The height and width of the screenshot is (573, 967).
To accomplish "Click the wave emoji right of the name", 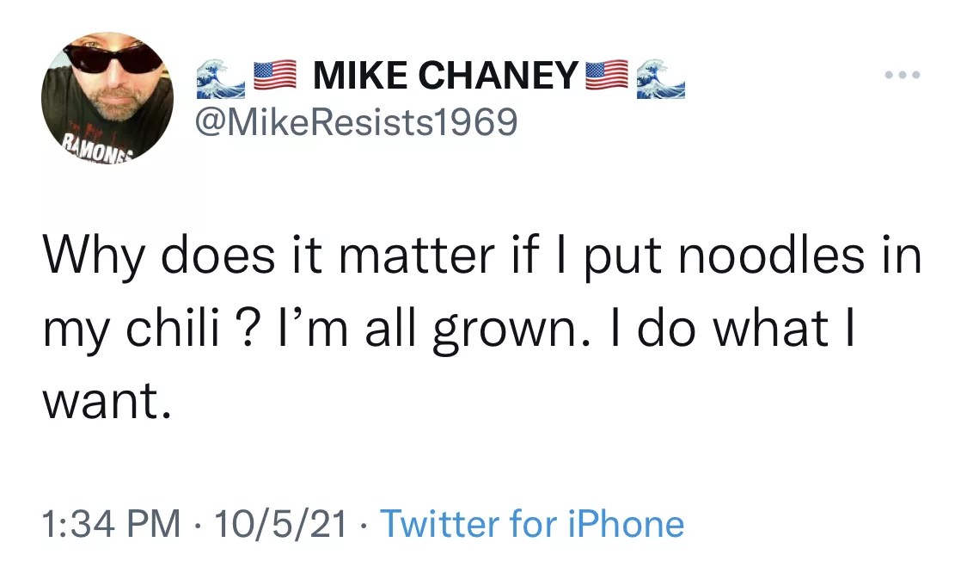I will 660,78.
